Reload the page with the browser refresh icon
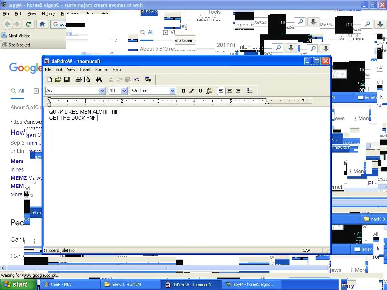Image resolution: width=387 pixels, height=290 pixels. (29, 24)
